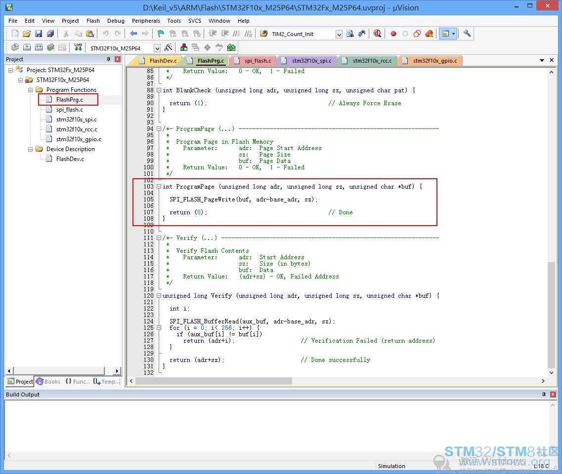Screen dimensions: 562x474
Task: Collapse the STM32F10x_M25P64 target node
Action: pyautogui.click(x=20, y=80)
